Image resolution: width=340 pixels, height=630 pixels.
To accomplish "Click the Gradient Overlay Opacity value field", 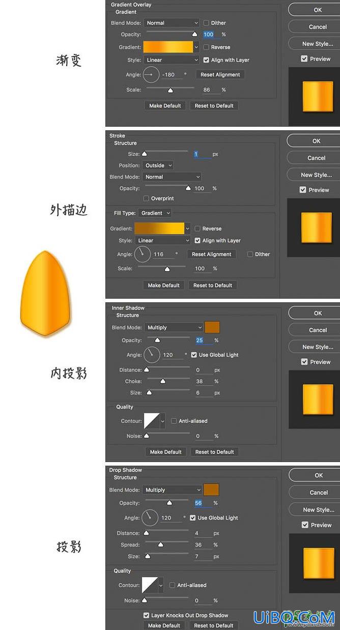I will (211, 35).
